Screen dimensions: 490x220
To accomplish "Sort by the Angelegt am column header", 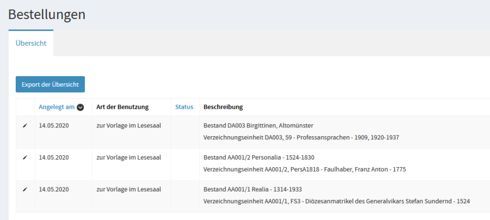I will click(57, 107).
